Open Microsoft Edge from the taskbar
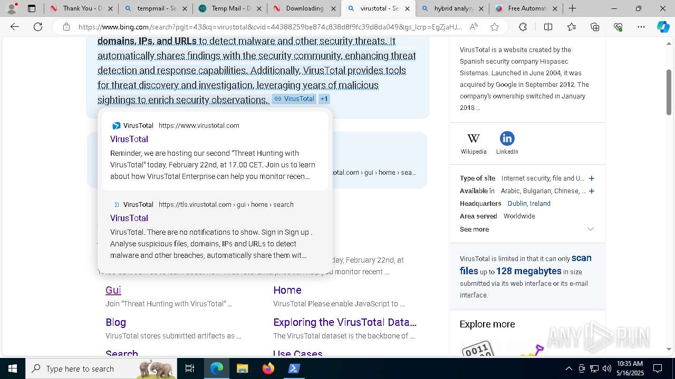This screenshot has height=379, width=675. click(x=217, y=368)
